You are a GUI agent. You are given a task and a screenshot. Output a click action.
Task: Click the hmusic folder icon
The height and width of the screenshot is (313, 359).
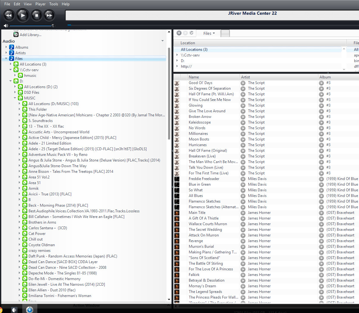pyautogui.click(x=20, y=75)
